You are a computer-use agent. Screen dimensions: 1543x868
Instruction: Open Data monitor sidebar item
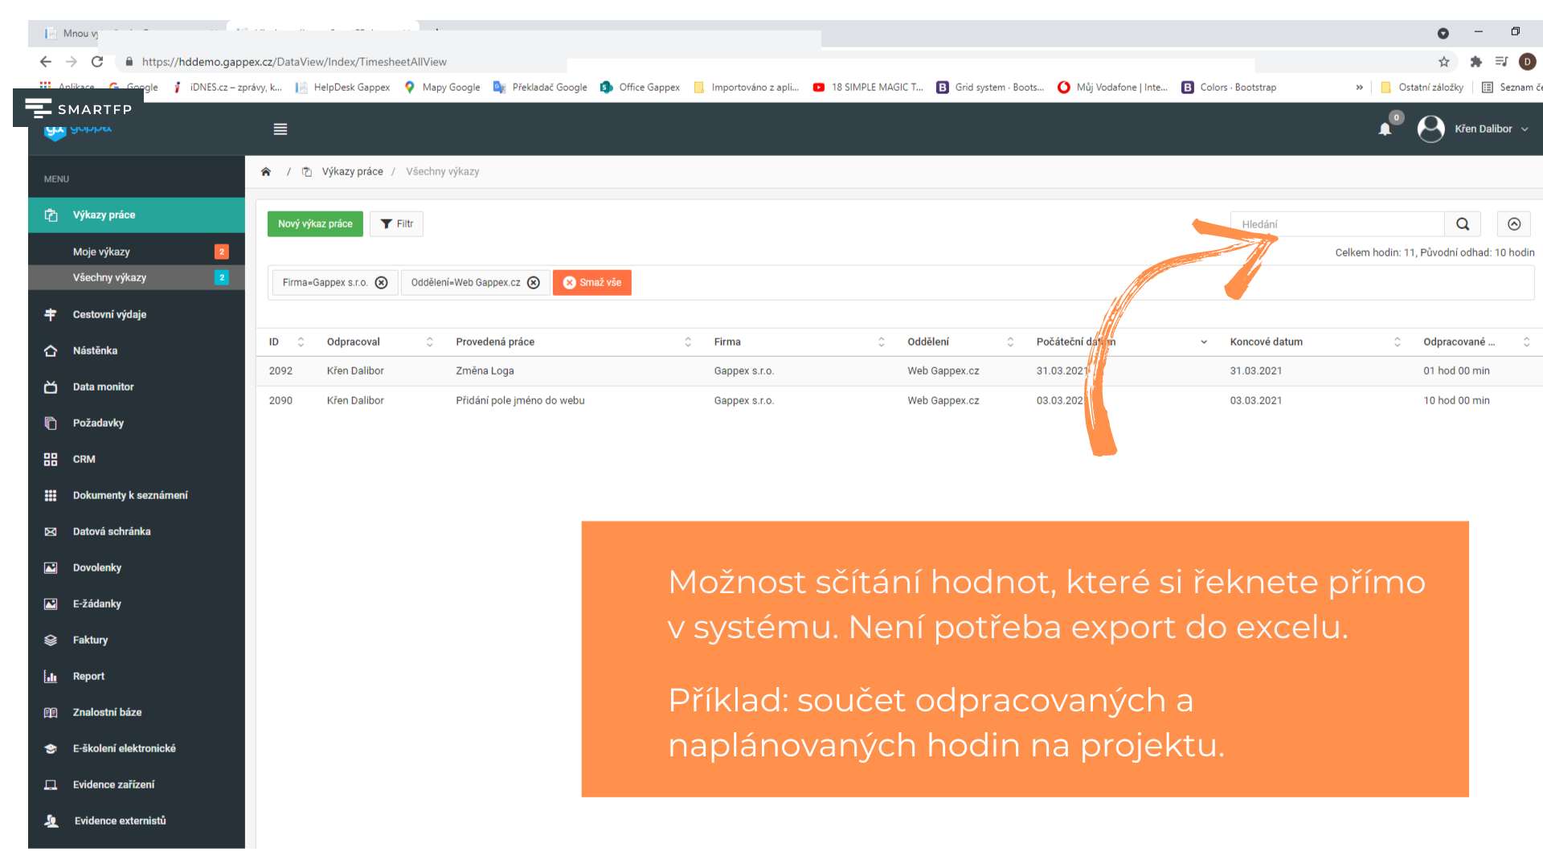click(103, 387)
